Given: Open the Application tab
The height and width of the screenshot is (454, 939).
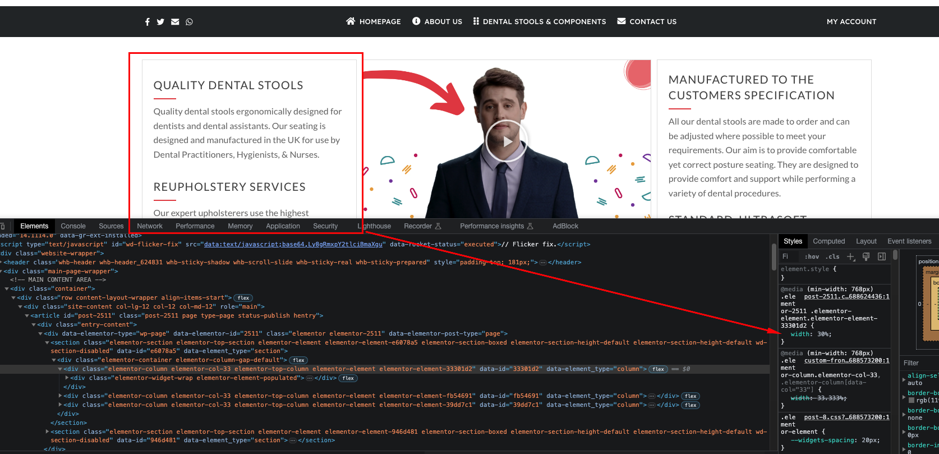Looking at the screenshot, I should pos(283,226).
